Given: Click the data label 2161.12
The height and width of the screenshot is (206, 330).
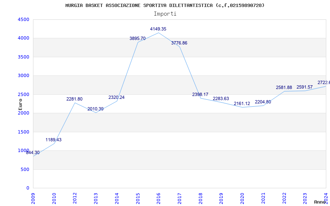Looking at the screenshot, I should coord(242,104).
